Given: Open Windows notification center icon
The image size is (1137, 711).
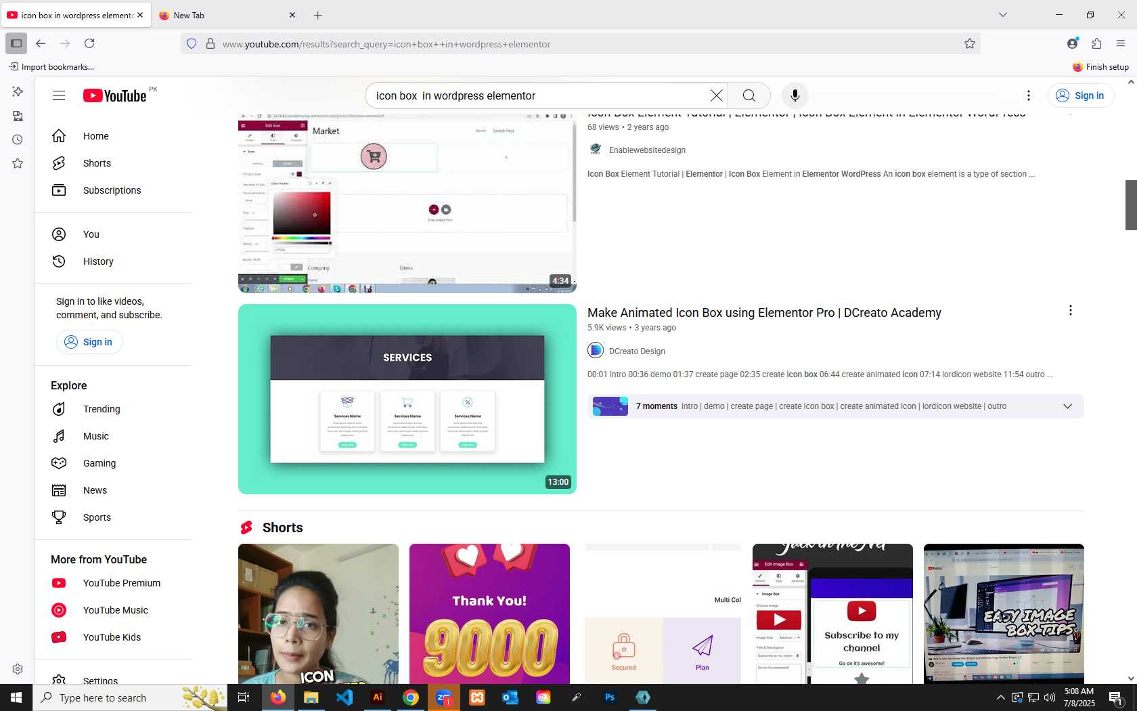Looking at the screenshot, I should tap(1115, 697).
